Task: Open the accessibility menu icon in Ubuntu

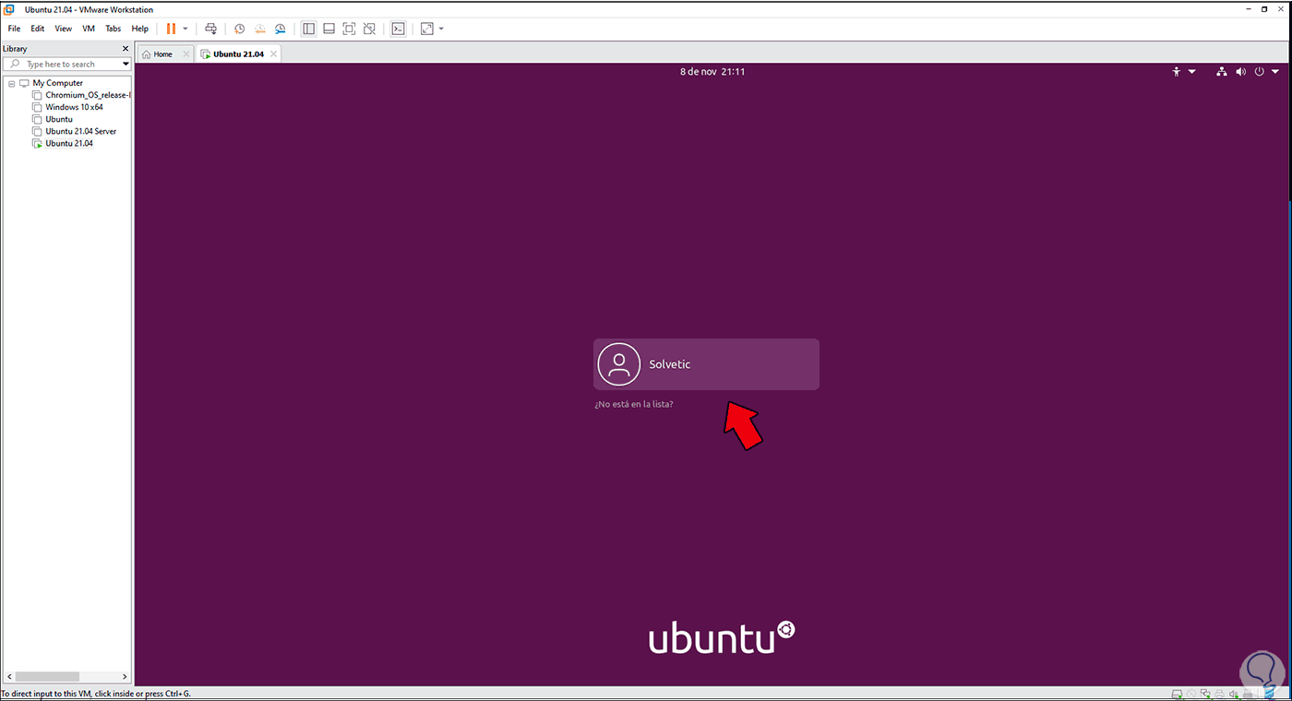Action: pos(1176,71)
